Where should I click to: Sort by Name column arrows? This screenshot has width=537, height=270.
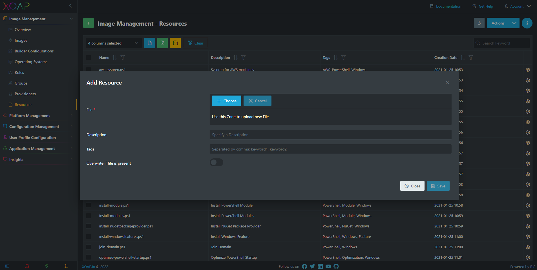(x=114, y=57)
